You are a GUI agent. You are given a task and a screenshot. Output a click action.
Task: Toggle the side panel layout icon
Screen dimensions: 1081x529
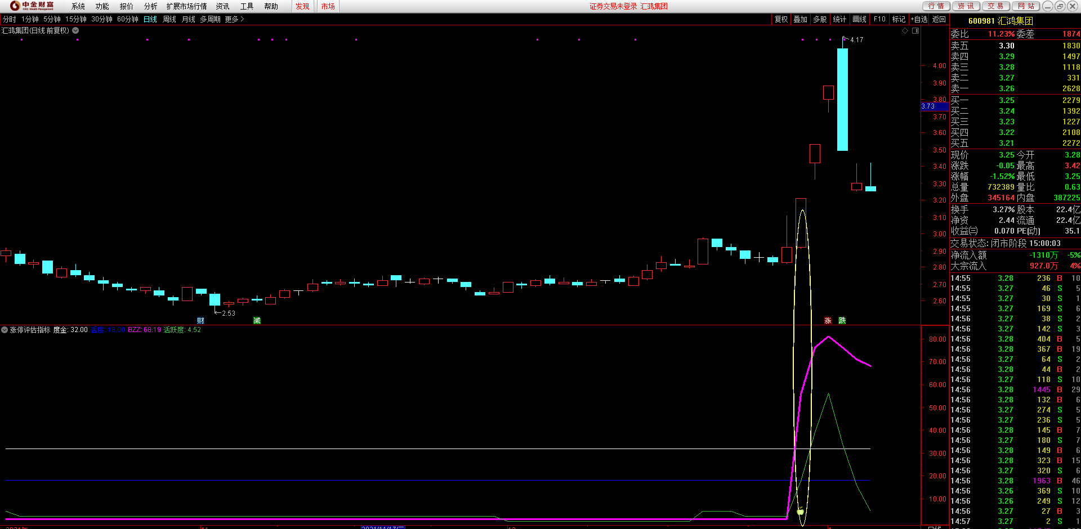click(915, 31)
